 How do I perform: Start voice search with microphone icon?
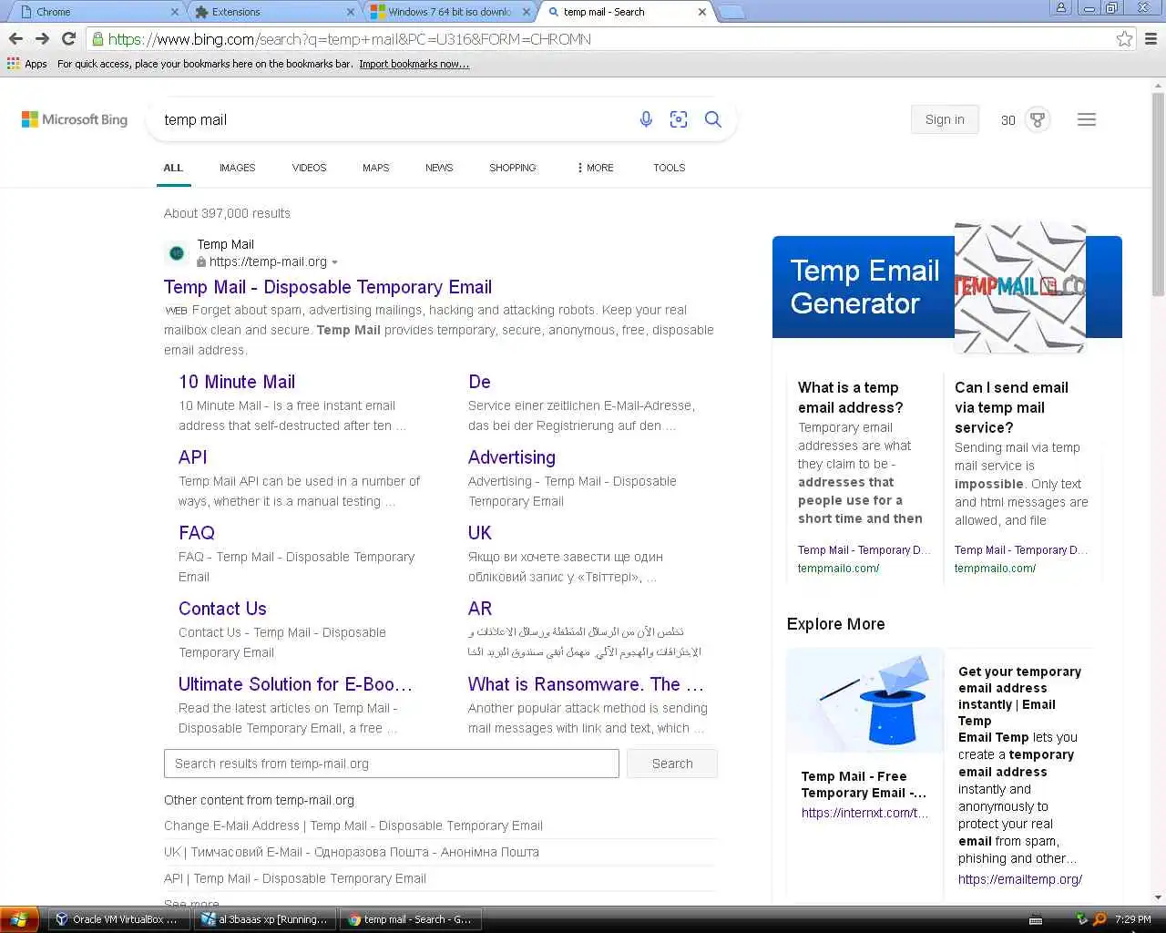coord(646,119)
